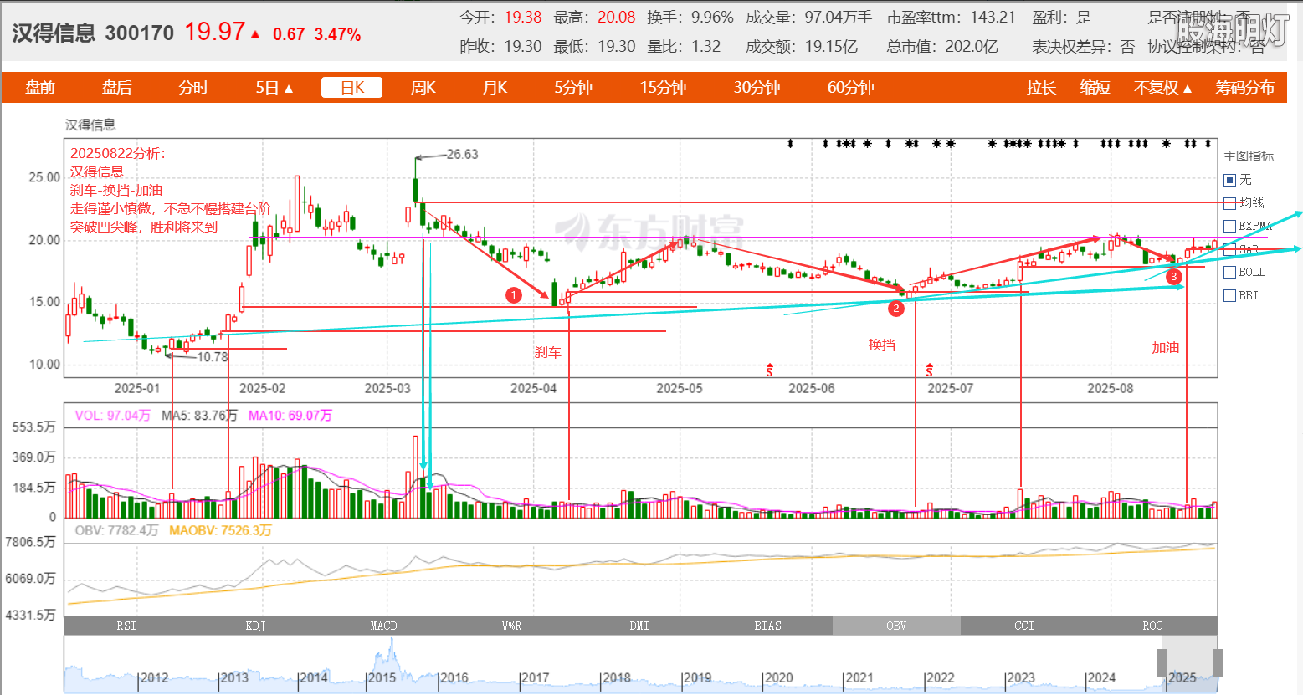Click the 10.78 low price label
The width and height of the screenshot is (1303, 695).
click(x=213, y=357)
